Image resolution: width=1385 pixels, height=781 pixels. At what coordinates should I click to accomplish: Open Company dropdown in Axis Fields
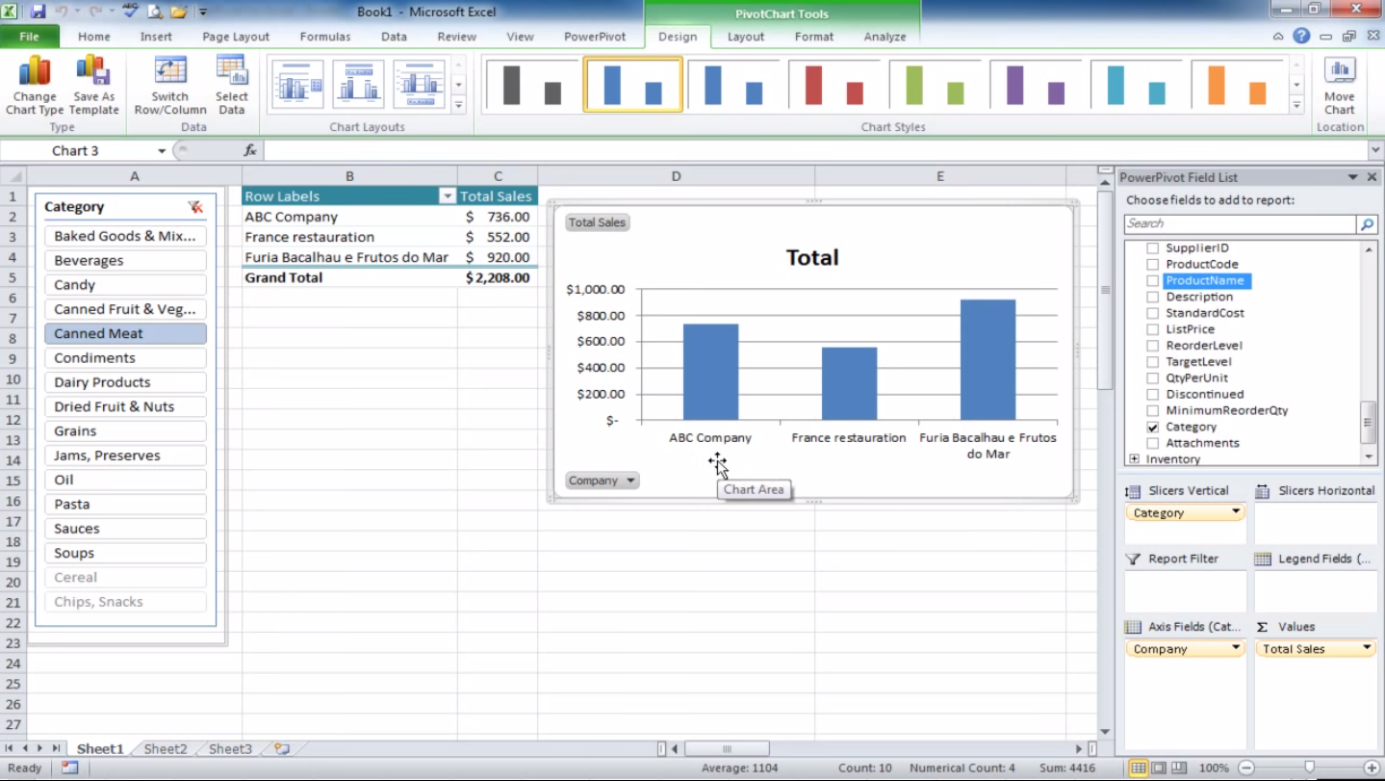[x=1236, y=648]
